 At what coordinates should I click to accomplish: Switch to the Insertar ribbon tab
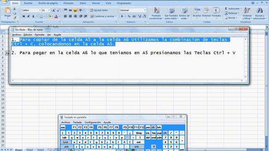[x=28, y=3]
